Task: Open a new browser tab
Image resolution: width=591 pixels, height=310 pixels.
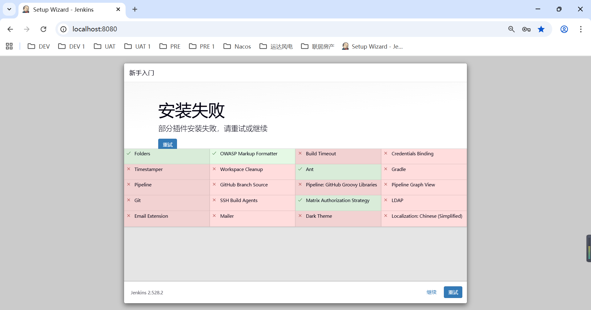Action: click(x=135, y=9)
